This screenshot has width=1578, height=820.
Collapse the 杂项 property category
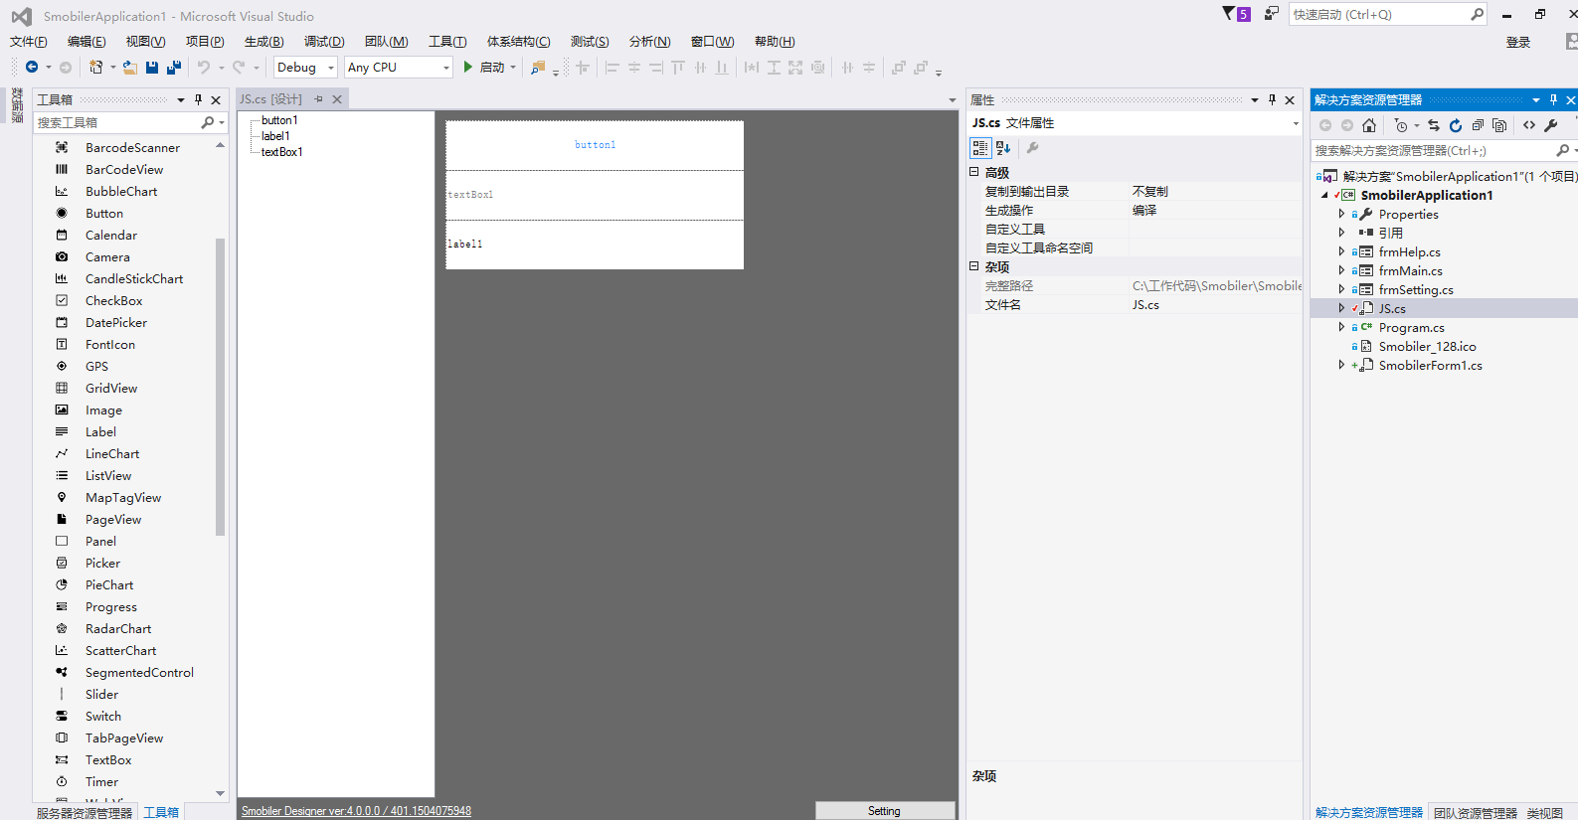coord(974,266)
